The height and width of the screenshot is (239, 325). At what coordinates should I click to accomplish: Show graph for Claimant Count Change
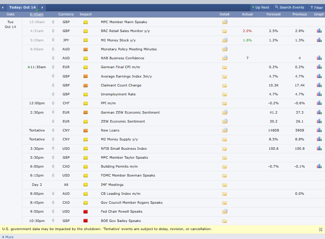pyautogui.click(x=319, y=85)
